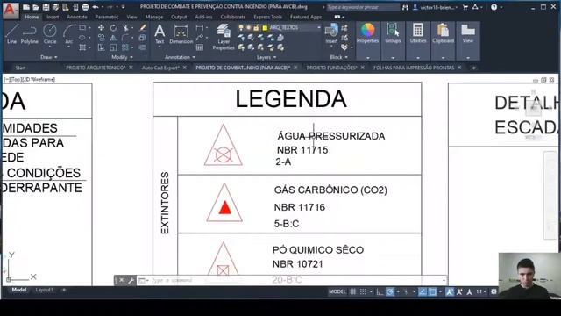This screenshot has width=561, height=316.
Task: Click the keyword search box
Action: [x=363, y=7]
